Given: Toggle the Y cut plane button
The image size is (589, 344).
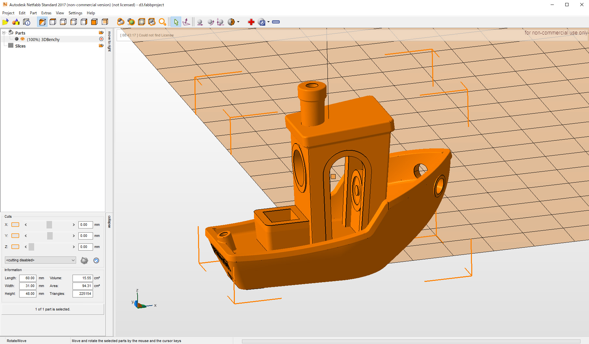Looking at the screenshot, I should click(15, 236).
